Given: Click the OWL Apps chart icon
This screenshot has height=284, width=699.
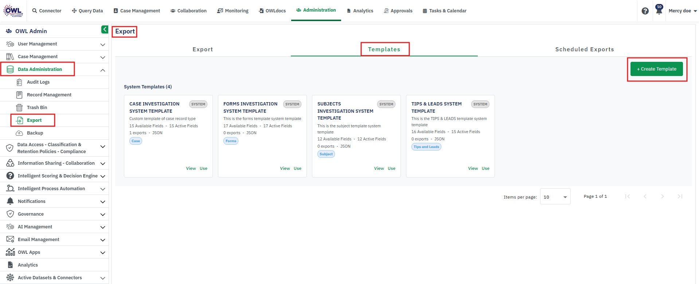Looking at the screenshot, I should [10, 252].
